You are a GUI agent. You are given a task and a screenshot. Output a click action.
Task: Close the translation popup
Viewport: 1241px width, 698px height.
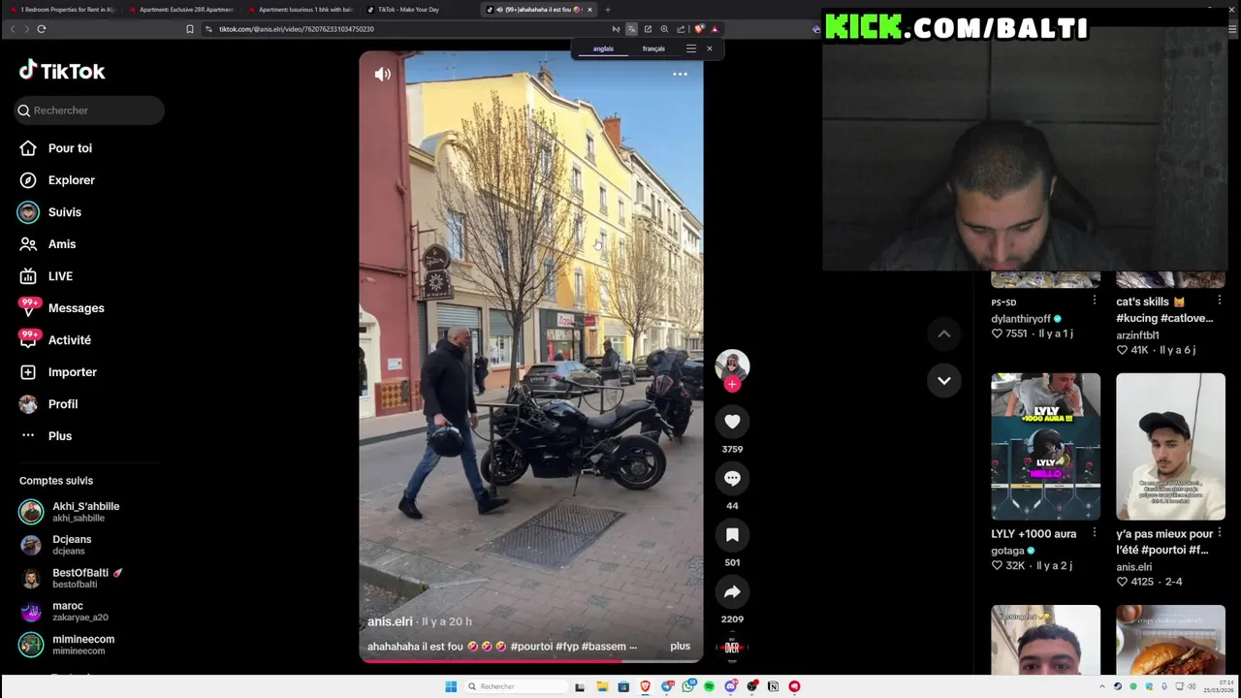[709, 48]
